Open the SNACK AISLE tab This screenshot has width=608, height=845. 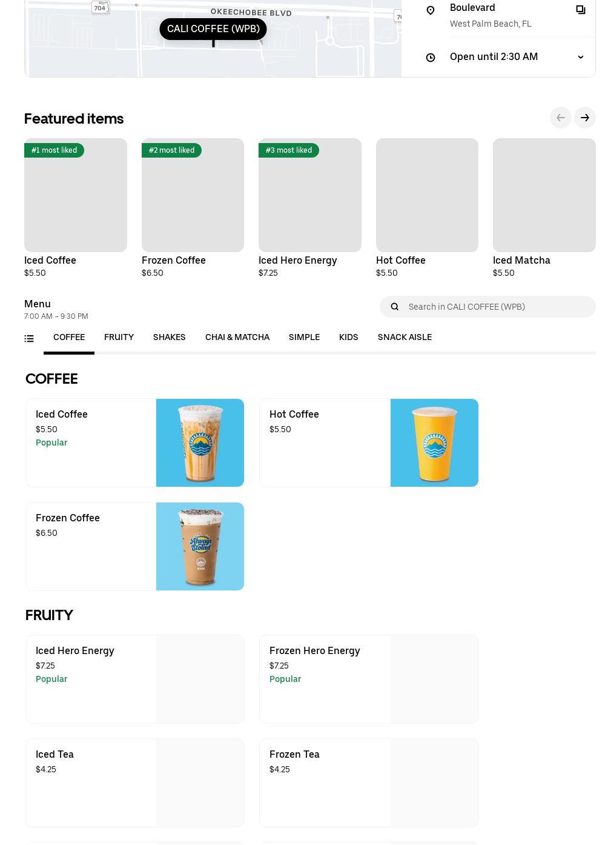405,338
